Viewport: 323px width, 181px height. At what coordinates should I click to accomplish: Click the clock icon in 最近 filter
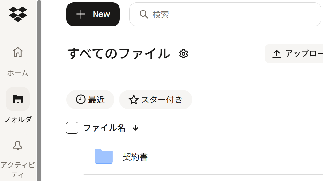point(81,100)
